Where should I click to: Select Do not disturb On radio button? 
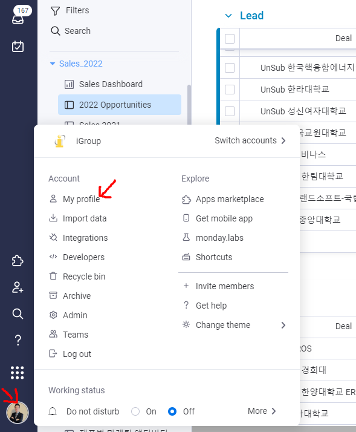[135, 411]
